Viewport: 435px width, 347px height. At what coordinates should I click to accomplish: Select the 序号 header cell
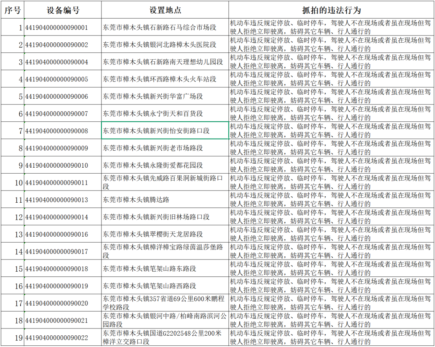pos(12,10)
